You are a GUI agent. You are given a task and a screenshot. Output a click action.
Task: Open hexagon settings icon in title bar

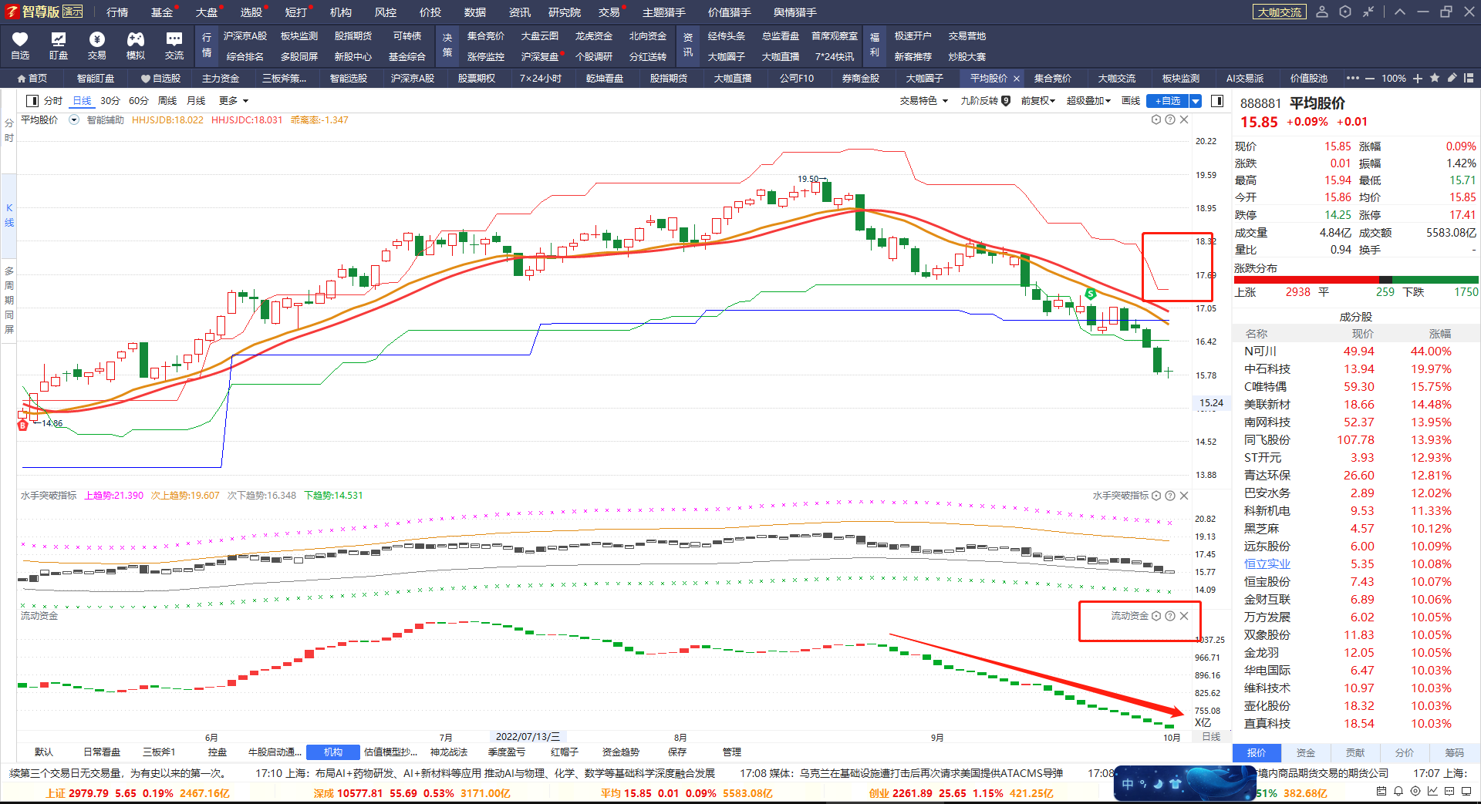point(1345,12)
